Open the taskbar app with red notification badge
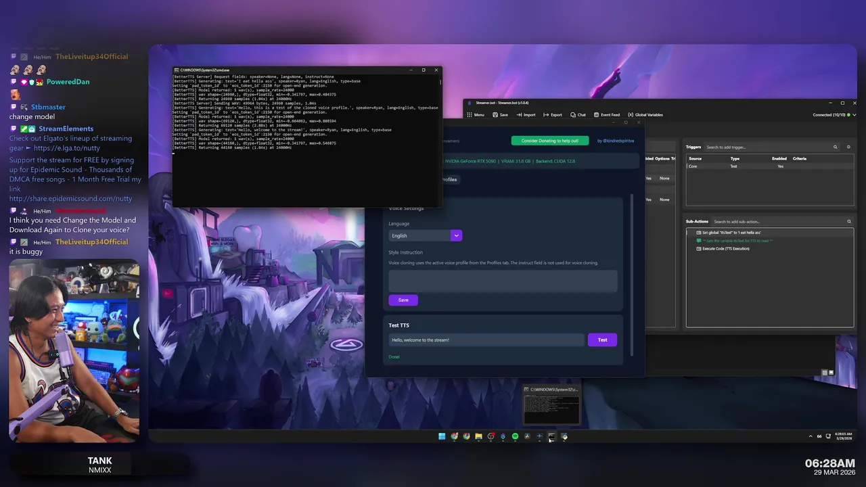Image resolution: width=866 pixels, height=487 pixels. coord(491,436)
